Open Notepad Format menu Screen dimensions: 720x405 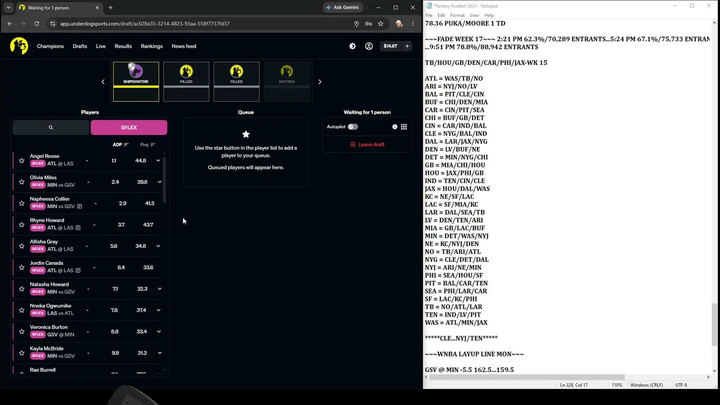coord(457,15)
